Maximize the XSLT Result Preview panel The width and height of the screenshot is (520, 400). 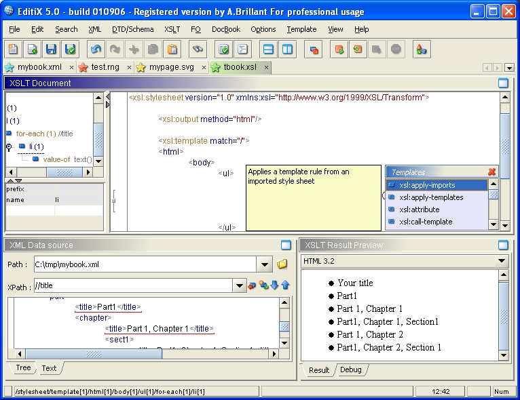(x=503, y=245)
